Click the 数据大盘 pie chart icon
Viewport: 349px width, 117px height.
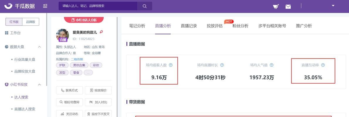click(7, 47)
